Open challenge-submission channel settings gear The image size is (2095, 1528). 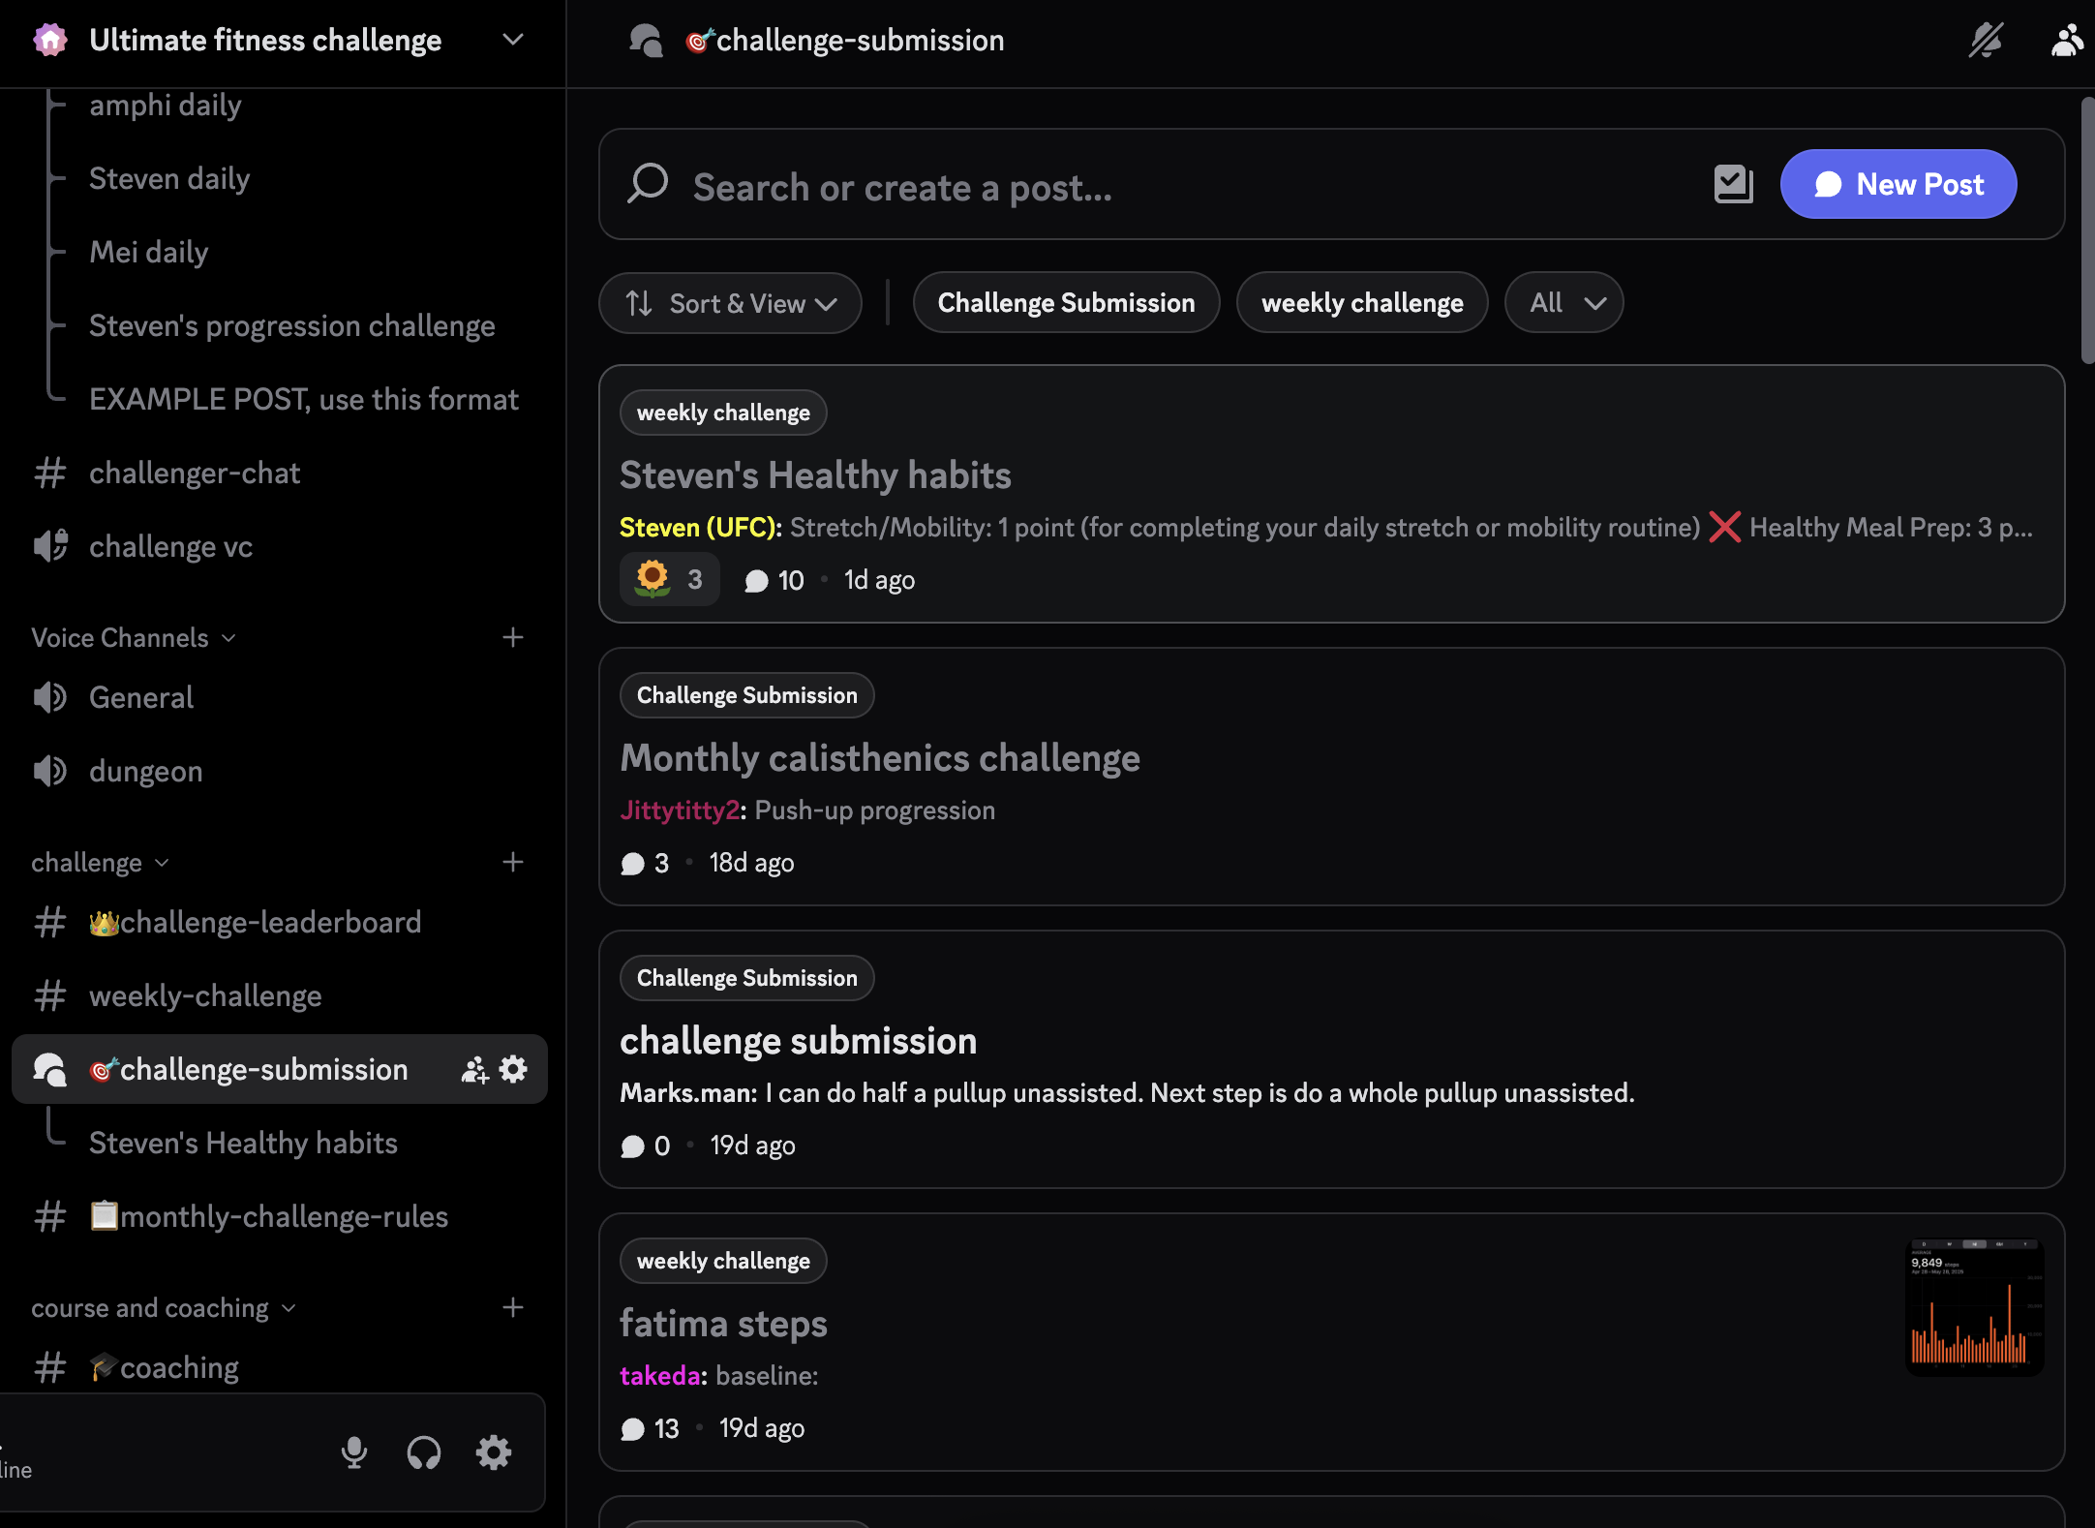(513, 1069)
